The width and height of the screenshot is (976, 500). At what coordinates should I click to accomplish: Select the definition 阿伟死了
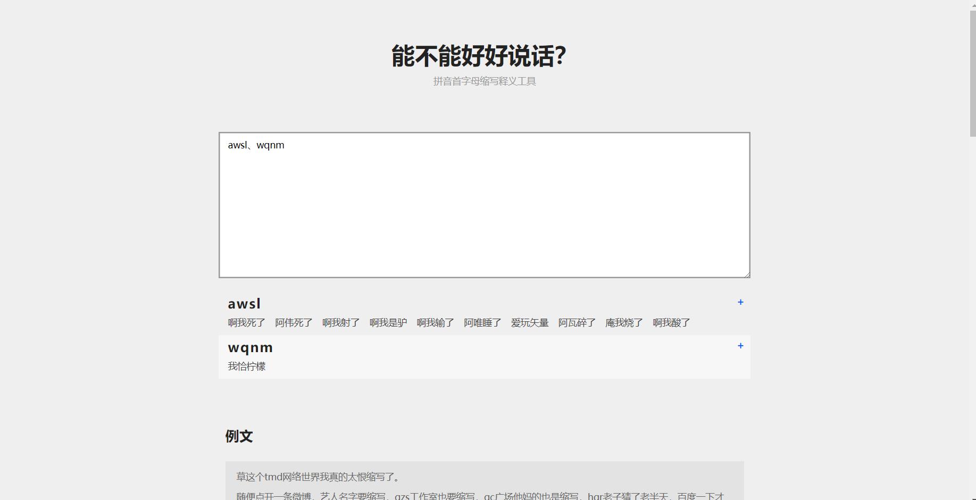(293, 322)
